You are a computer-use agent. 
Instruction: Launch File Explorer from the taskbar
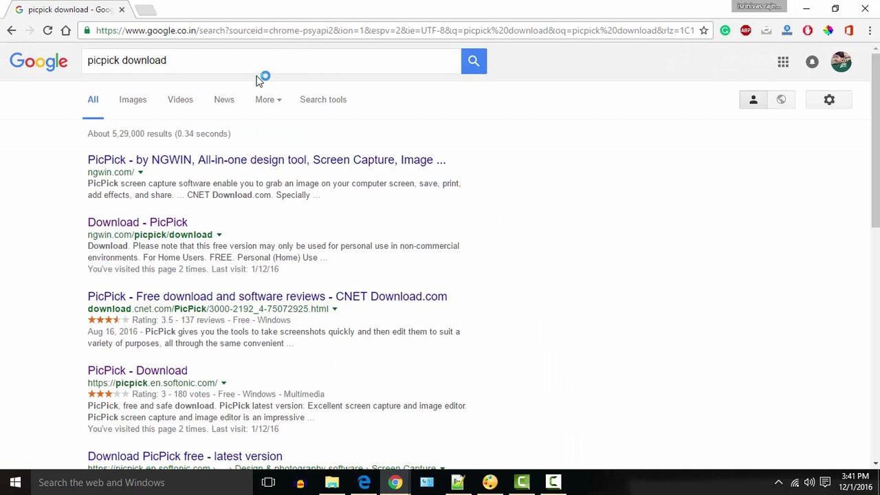pos(331,483)
